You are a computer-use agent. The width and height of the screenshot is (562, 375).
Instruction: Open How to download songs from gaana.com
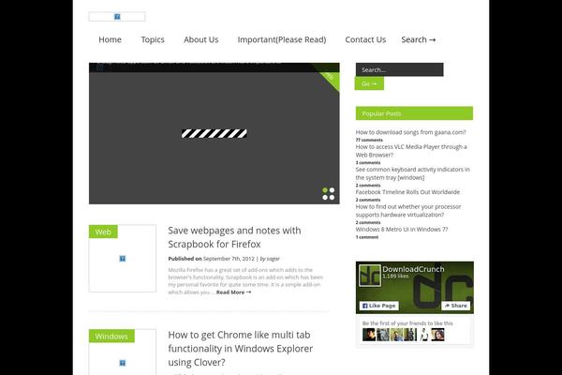click(411, 132)
